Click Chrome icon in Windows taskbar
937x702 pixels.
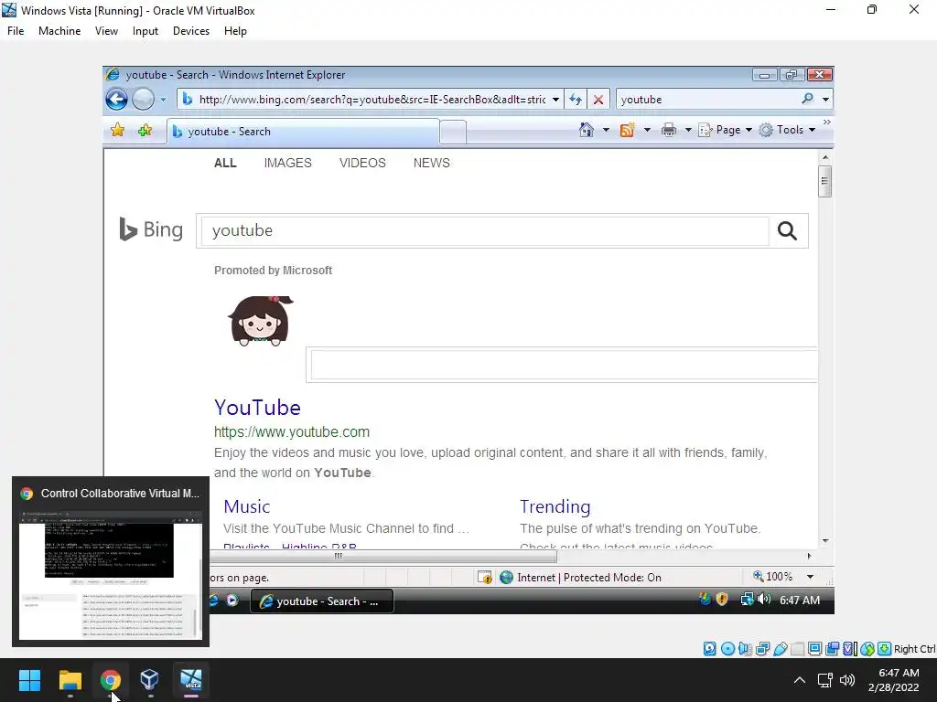point(111,680)
